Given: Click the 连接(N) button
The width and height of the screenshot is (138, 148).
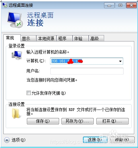Looking at the screenshot, I should click(95, 140).
